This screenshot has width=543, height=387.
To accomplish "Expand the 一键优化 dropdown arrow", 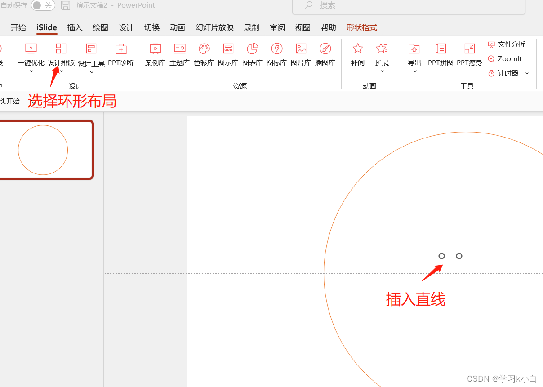I will tap(31, 71).
